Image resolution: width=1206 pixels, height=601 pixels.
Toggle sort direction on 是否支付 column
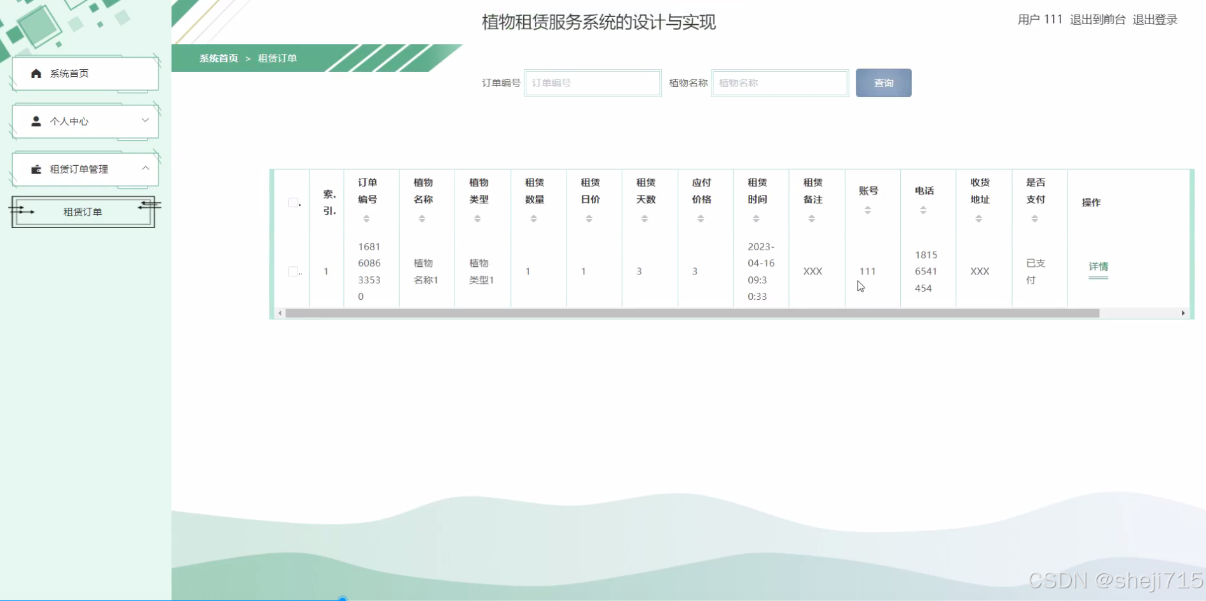point(1036,218)
